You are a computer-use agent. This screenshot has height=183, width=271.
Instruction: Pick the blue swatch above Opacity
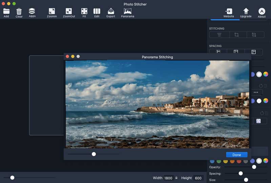(212, 161)
